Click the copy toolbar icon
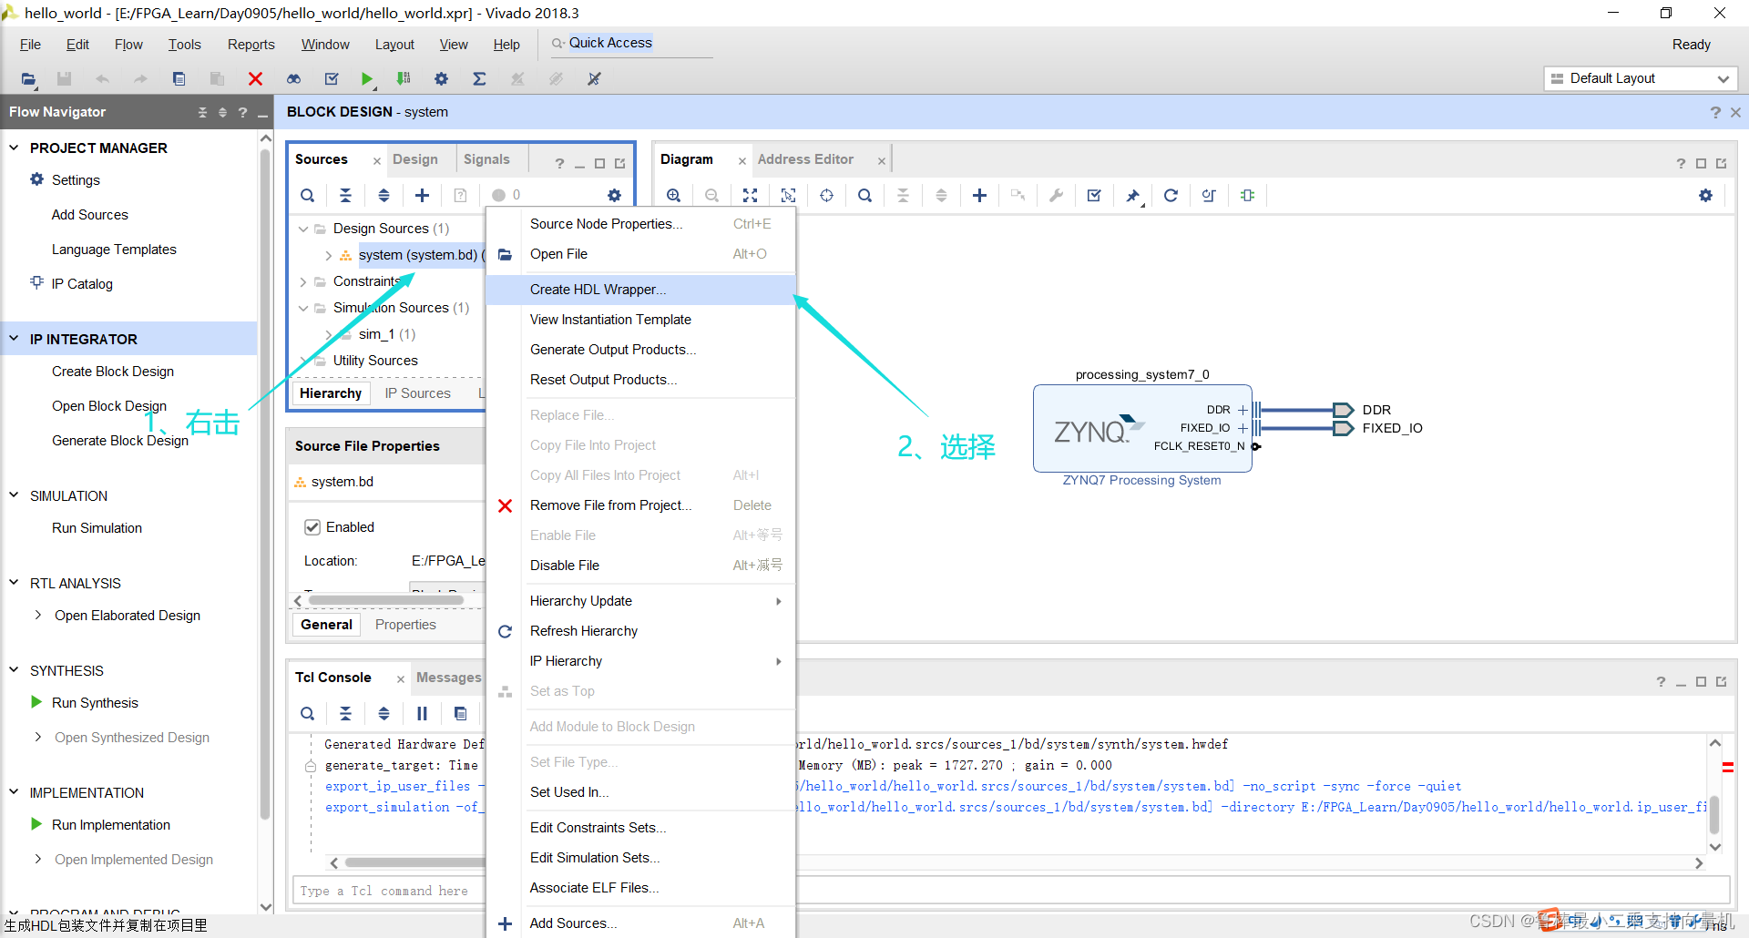The height and width of the screenshot is (938, 1749). pos(179,79)
